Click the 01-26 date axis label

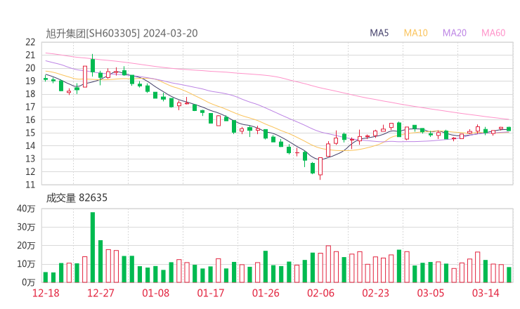coord(266,293)
